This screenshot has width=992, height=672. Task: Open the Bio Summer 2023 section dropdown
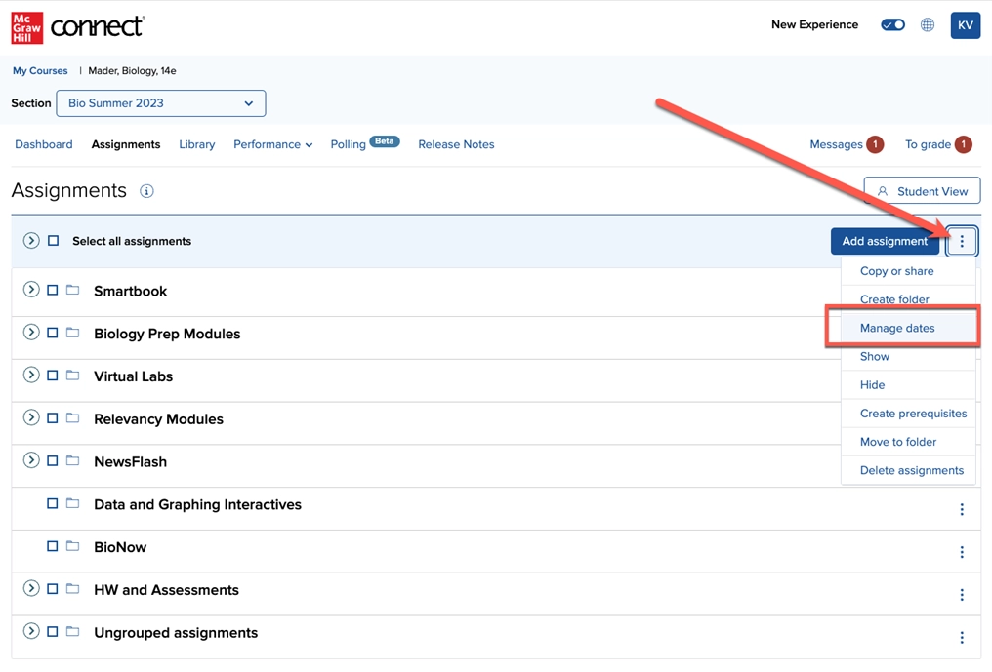[161, 103]
